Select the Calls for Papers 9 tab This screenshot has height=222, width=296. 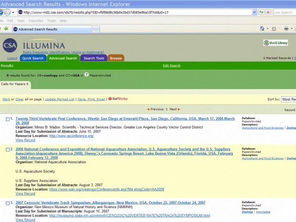15,84
